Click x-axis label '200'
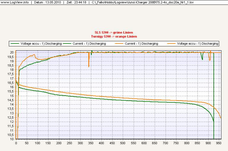The width and height of the screenshot is (228, 151). point(59,143)
